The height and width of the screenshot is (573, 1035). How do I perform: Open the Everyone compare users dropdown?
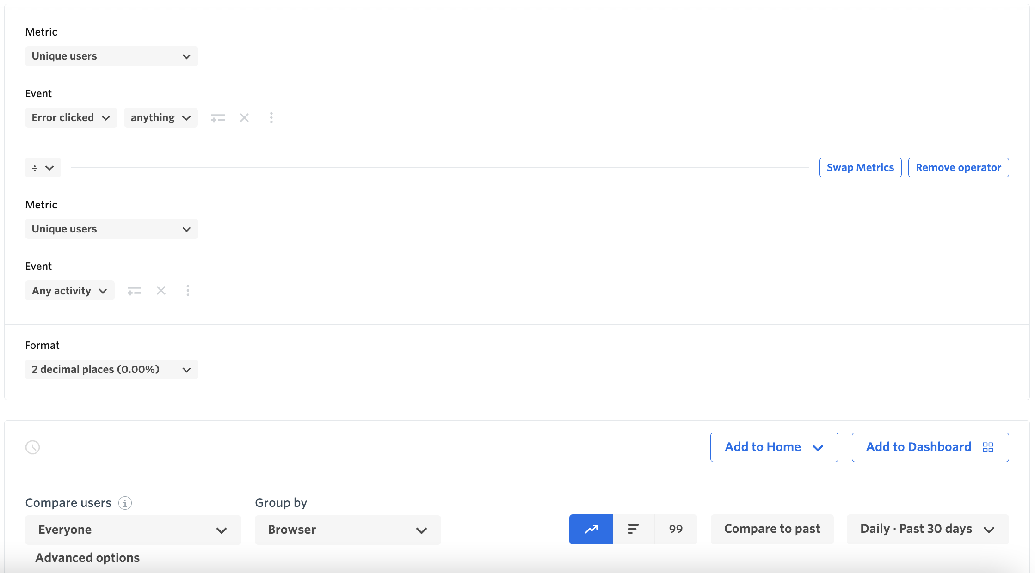133,530
